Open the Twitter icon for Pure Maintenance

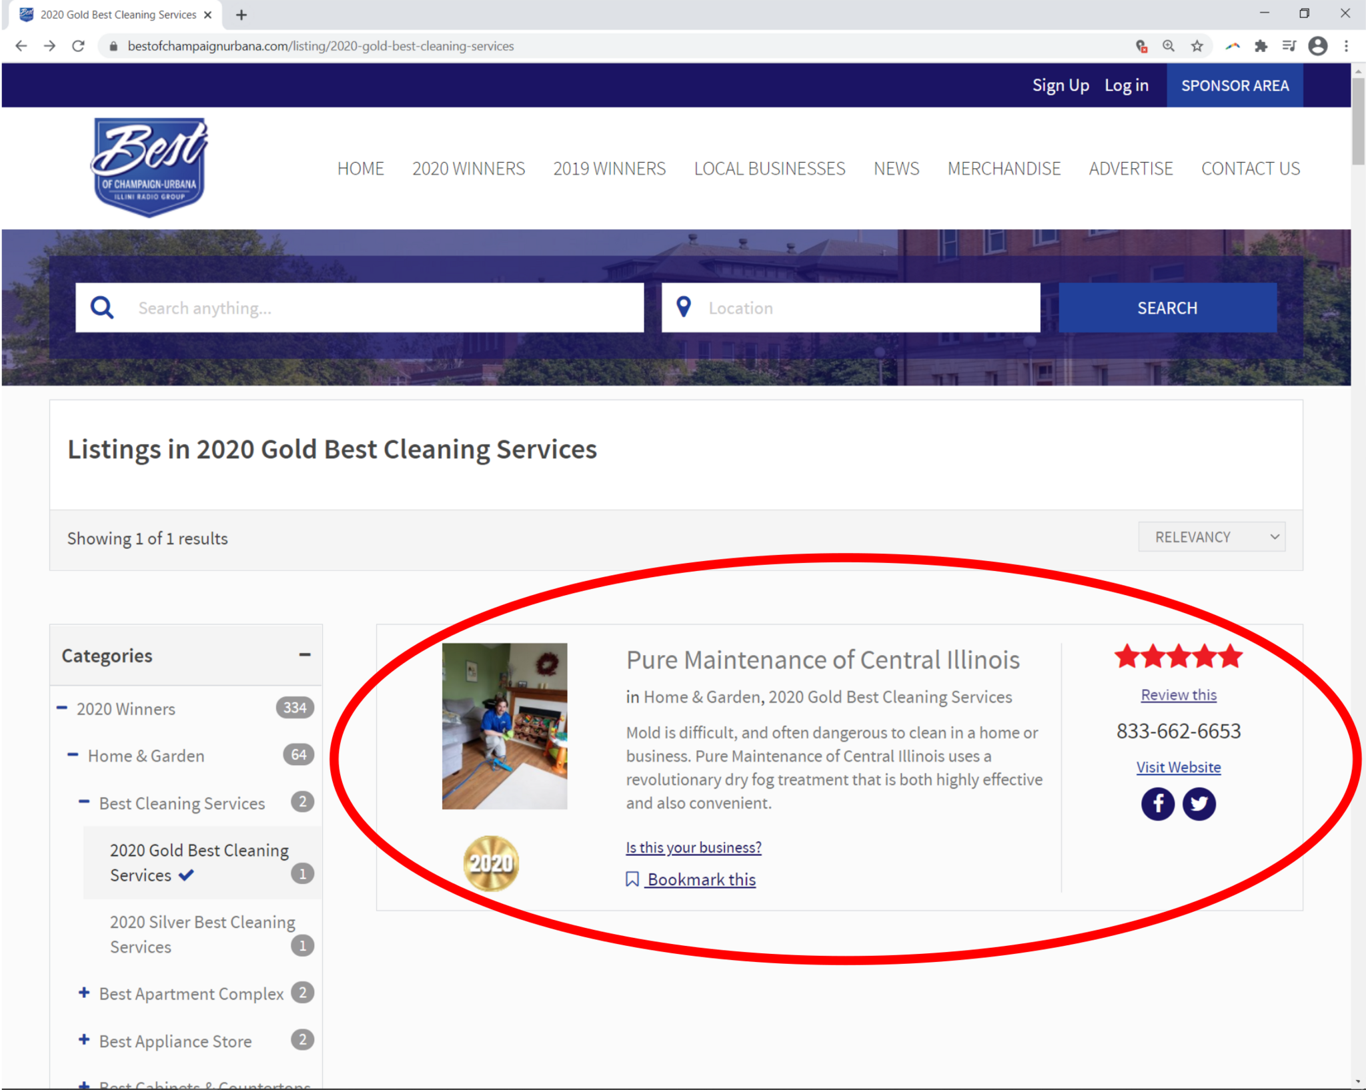(1199, 804)
